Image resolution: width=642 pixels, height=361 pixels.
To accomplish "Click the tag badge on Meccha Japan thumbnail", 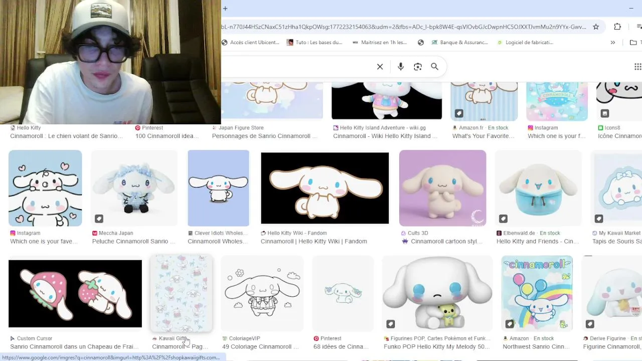I will tap(99, 219).
